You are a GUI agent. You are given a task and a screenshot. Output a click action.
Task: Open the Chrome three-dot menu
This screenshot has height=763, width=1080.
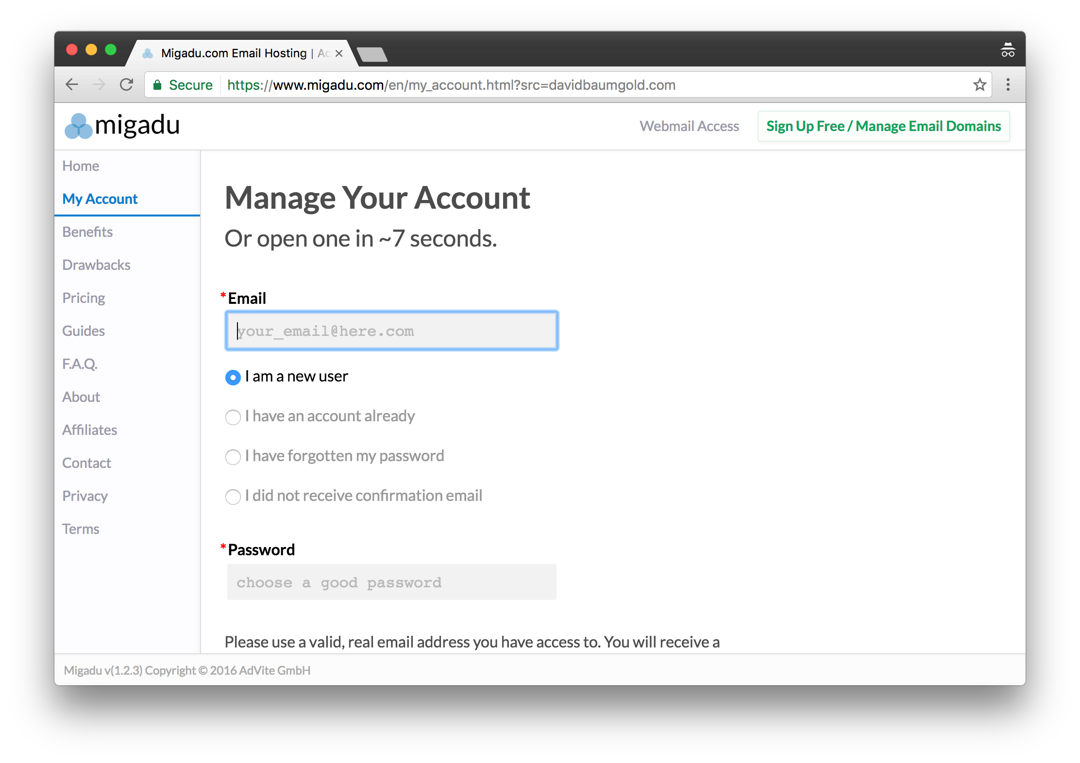click(x=1008, y=85)
